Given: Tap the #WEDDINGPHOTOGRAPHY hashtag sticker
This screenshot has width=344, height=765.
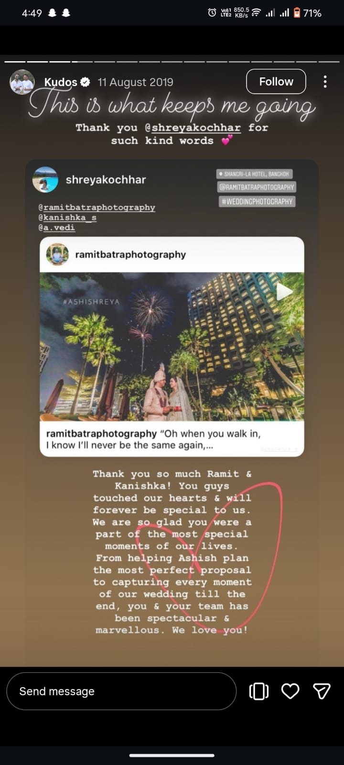Looking at the screenshot, I should pyautogui.click(x=257, y=201).
